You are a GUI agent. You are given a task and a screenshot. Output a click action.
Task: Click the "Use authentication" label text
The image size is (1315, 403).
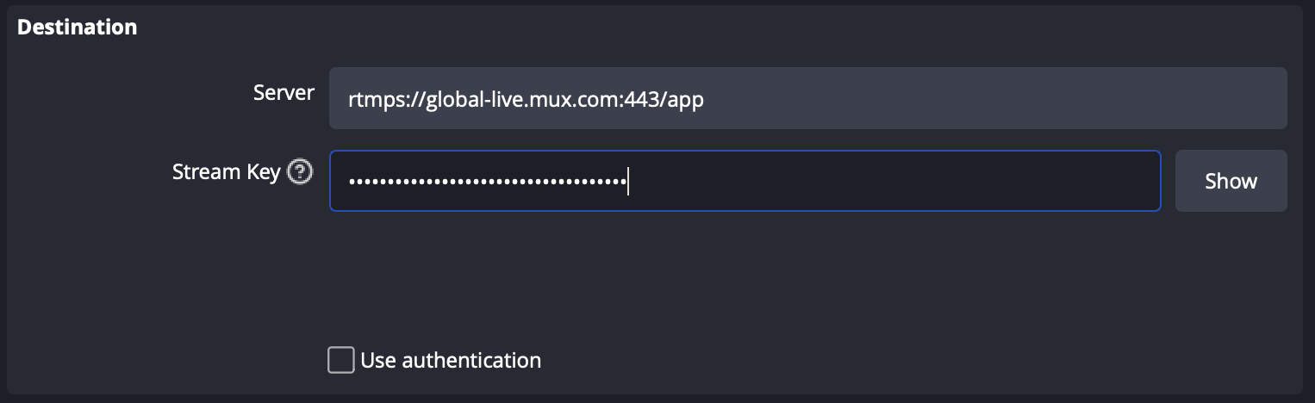click(451, 360)
